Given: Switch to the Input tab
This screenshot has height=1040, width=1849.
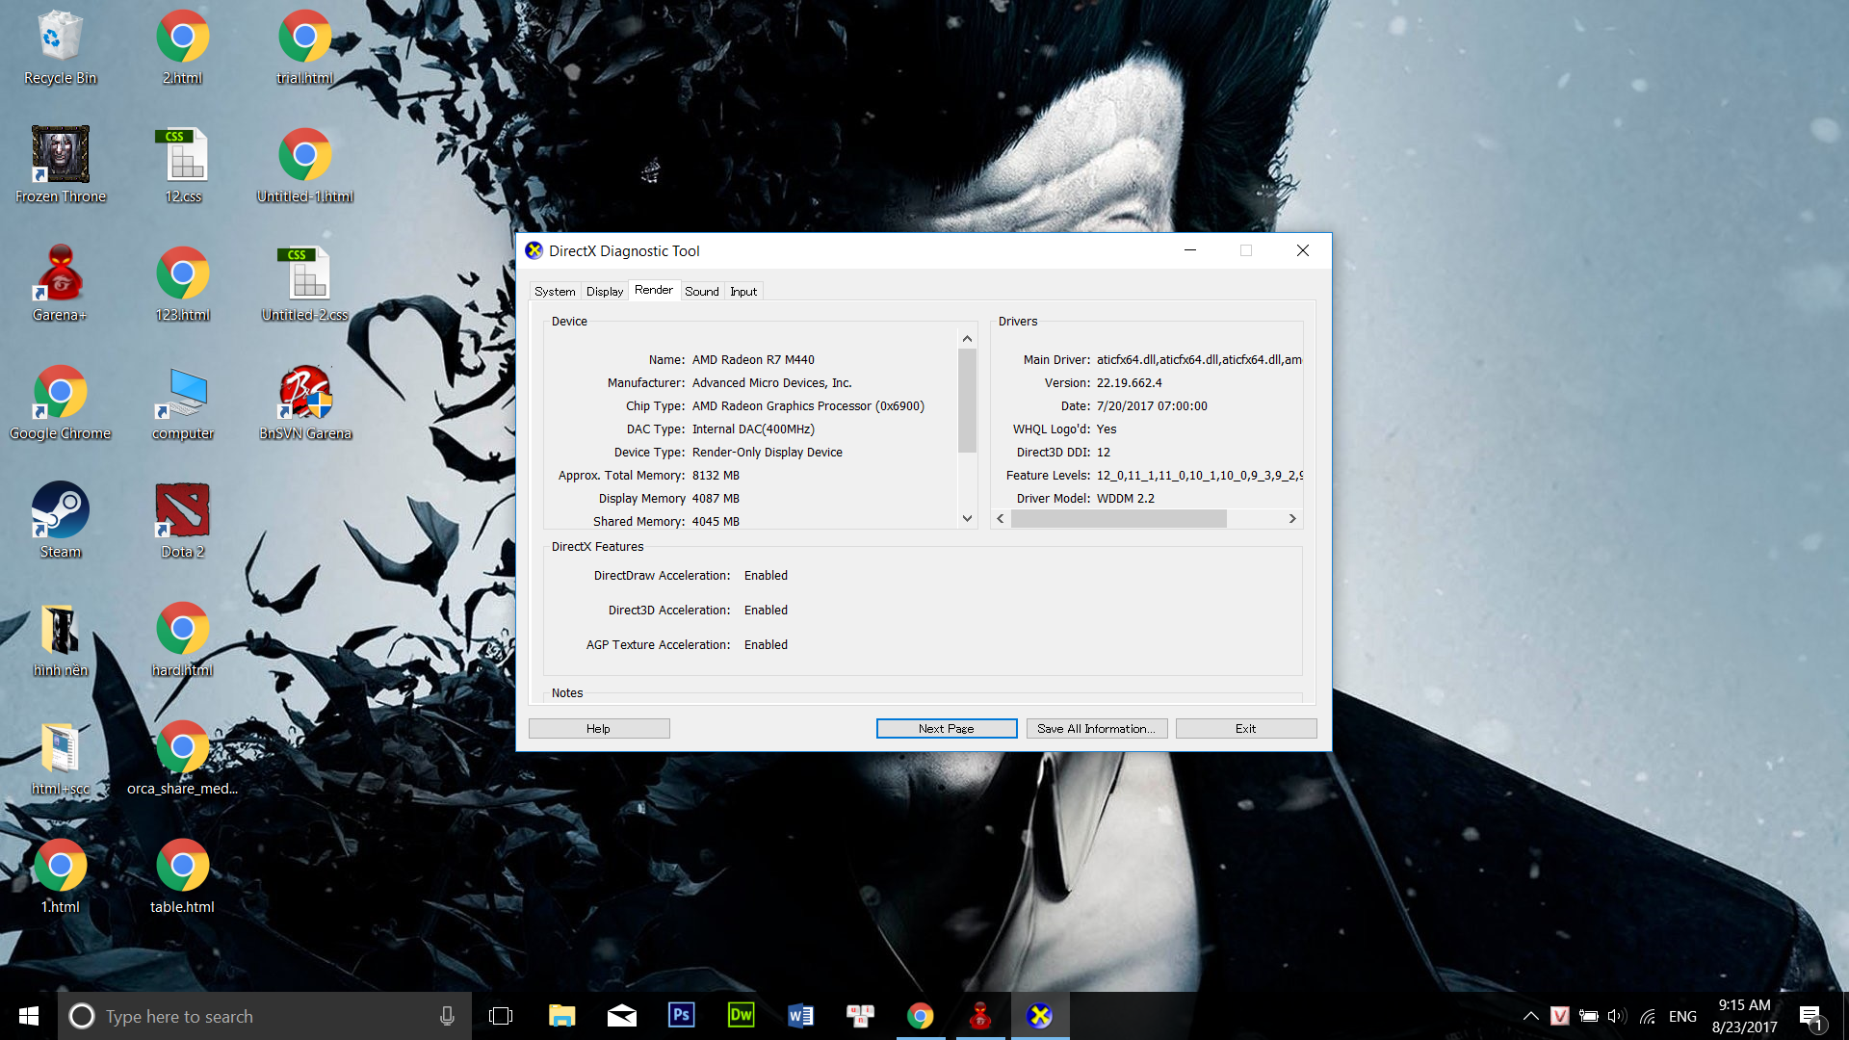Looking at the screenshot, I should click(x=743, y=291).
